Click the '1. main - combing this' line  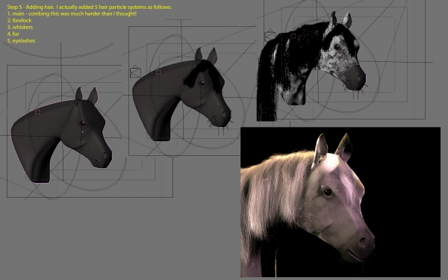(72, 13)
